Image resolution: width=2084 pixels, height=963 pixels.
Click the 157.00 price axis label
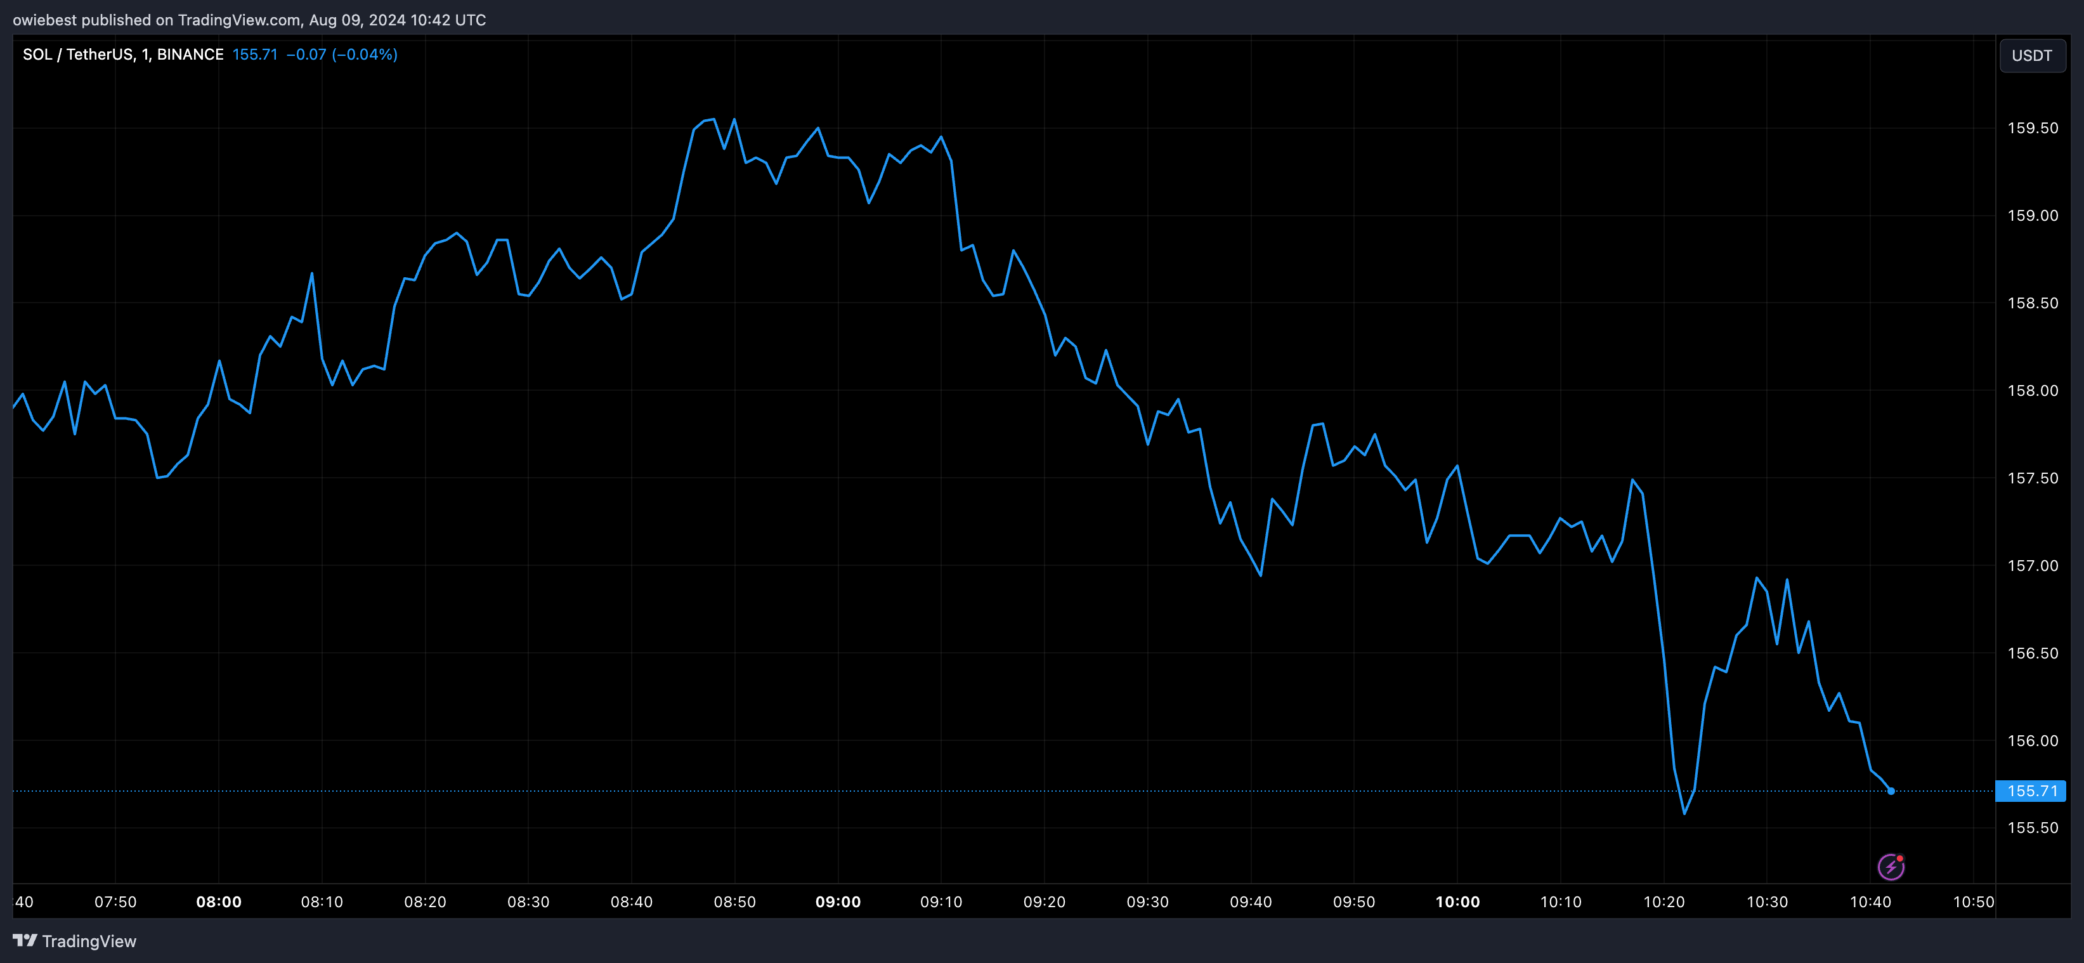click(2032, 566)
